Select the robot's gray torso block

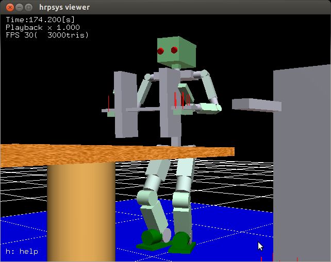point(169,103)
